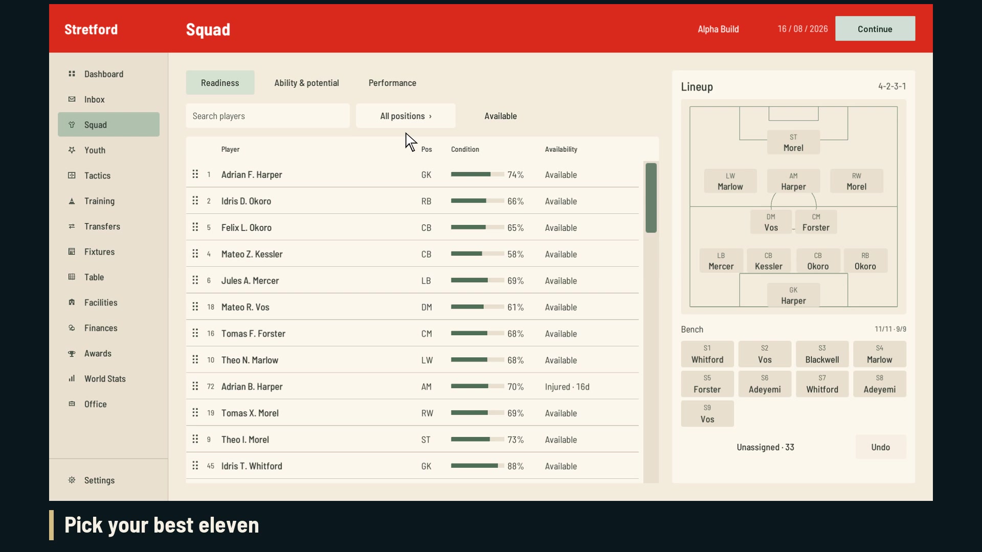Viewport: 982px width, 552px height.
Task: Click the Awards trophy icon
Action: click(72, 353)
